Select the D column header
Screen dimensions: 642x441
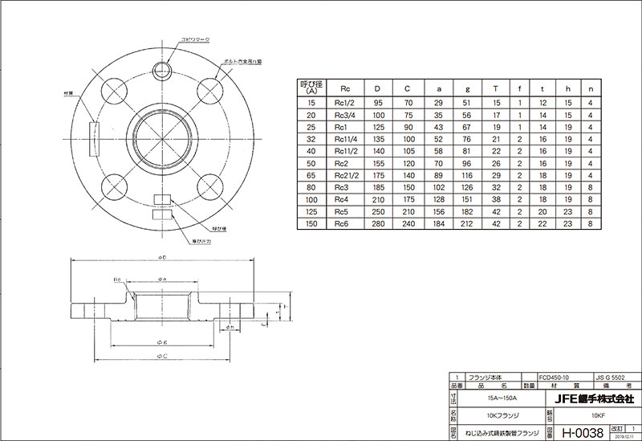tap(378, 88)
